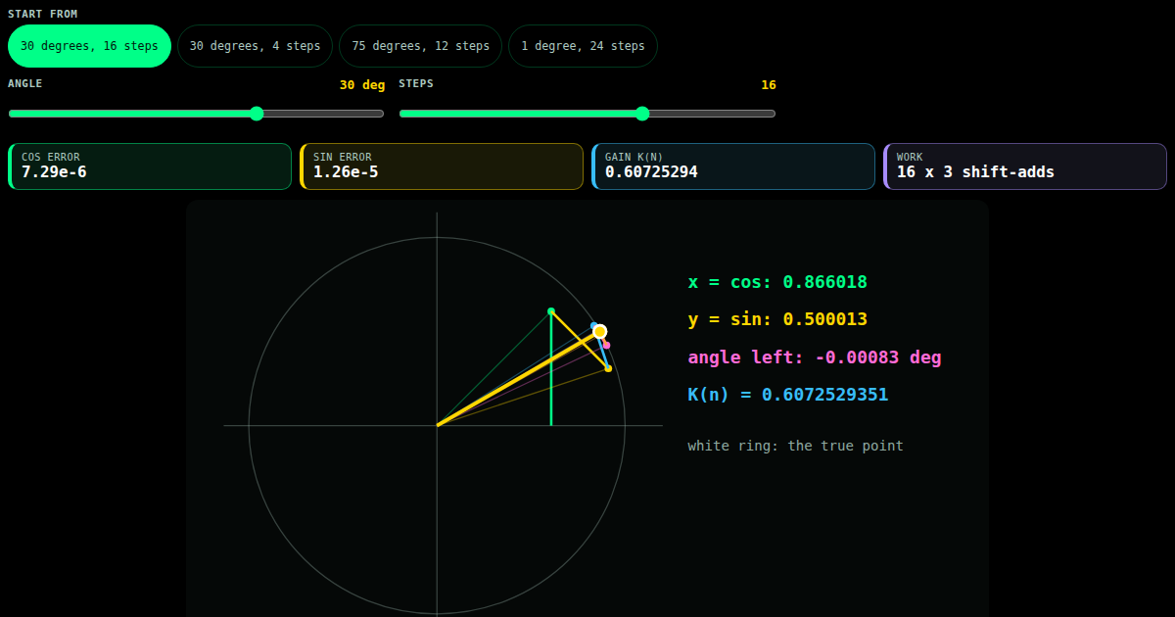
Task: Click the Angle slider handle
Action: (x=257, y=114)
